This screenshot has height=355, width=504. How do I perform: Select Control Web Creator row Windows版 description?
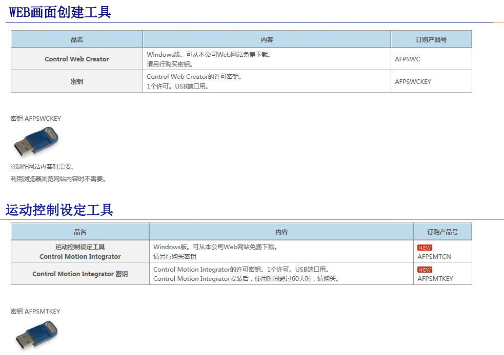pos(209,55)
